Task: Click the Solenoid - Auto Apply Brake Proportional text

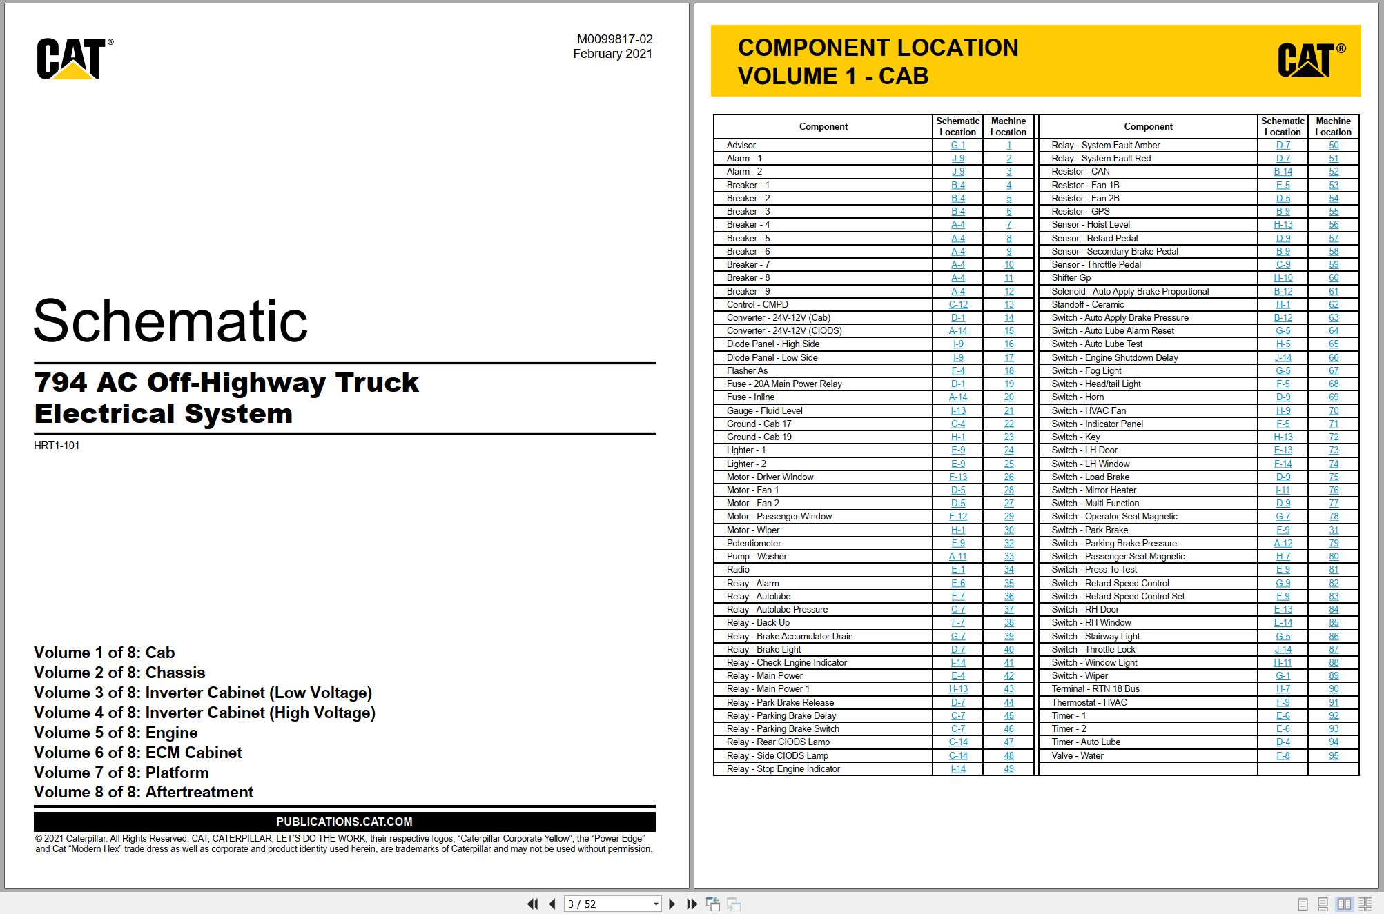Action: click(x=1130, y=291)
